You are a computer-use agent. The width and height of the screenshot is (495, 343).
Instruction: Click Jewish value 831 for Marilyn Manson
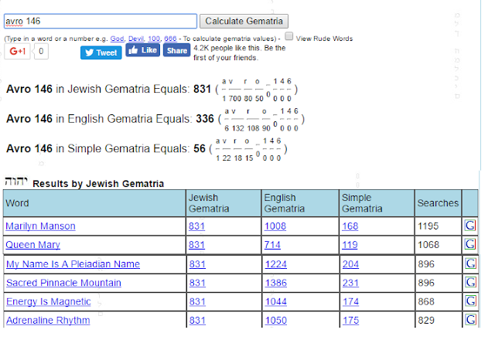click(196, 226)
